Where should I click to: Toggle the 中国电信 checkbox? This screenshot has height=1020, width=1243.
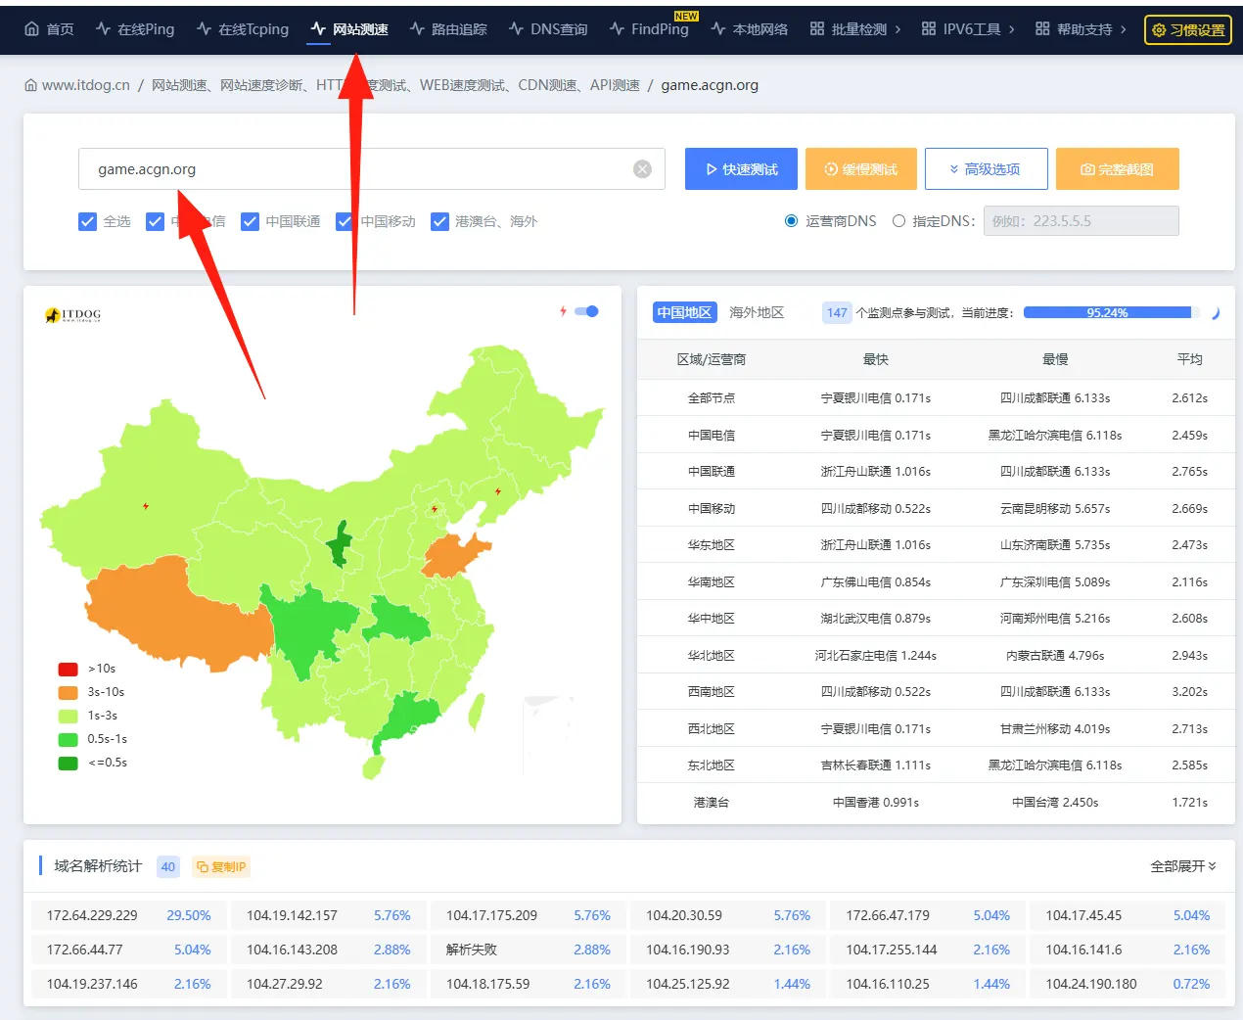[155, 221]
